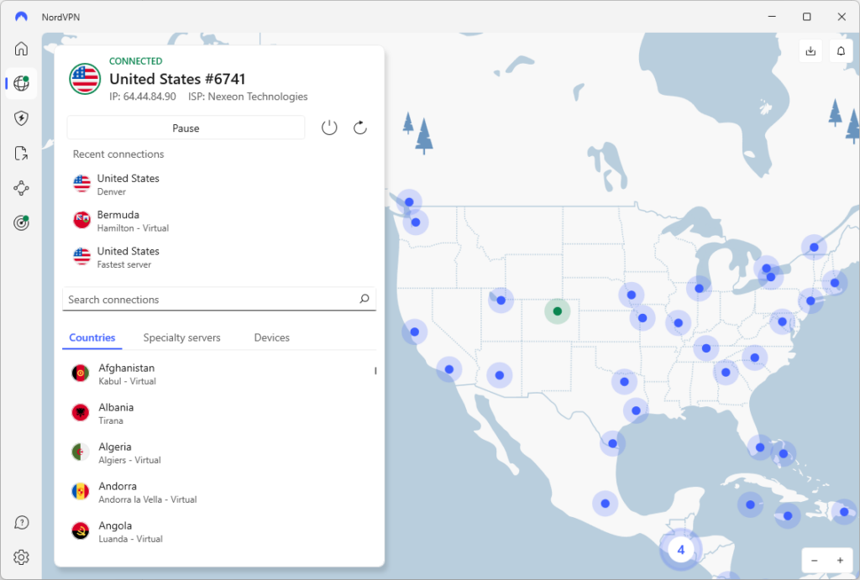Select Algeria Algiers - Virtual
This screenshot has width=860, height=580.
pyautogui.click(x=219, y=452)
